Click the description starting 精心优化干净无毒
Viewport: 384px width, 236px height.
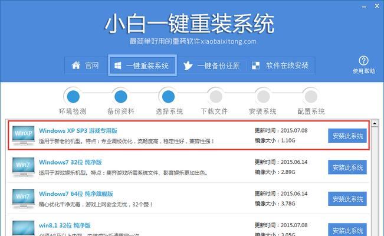coord(96,204)
